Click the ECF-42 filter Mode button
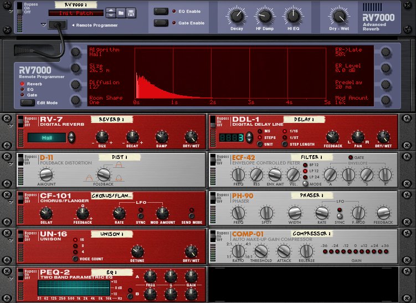Screen dimensions: 416x303 (305, 183)
